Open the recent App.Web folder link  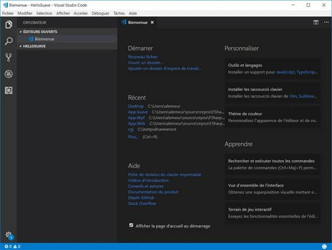click(x=137, y=123)
